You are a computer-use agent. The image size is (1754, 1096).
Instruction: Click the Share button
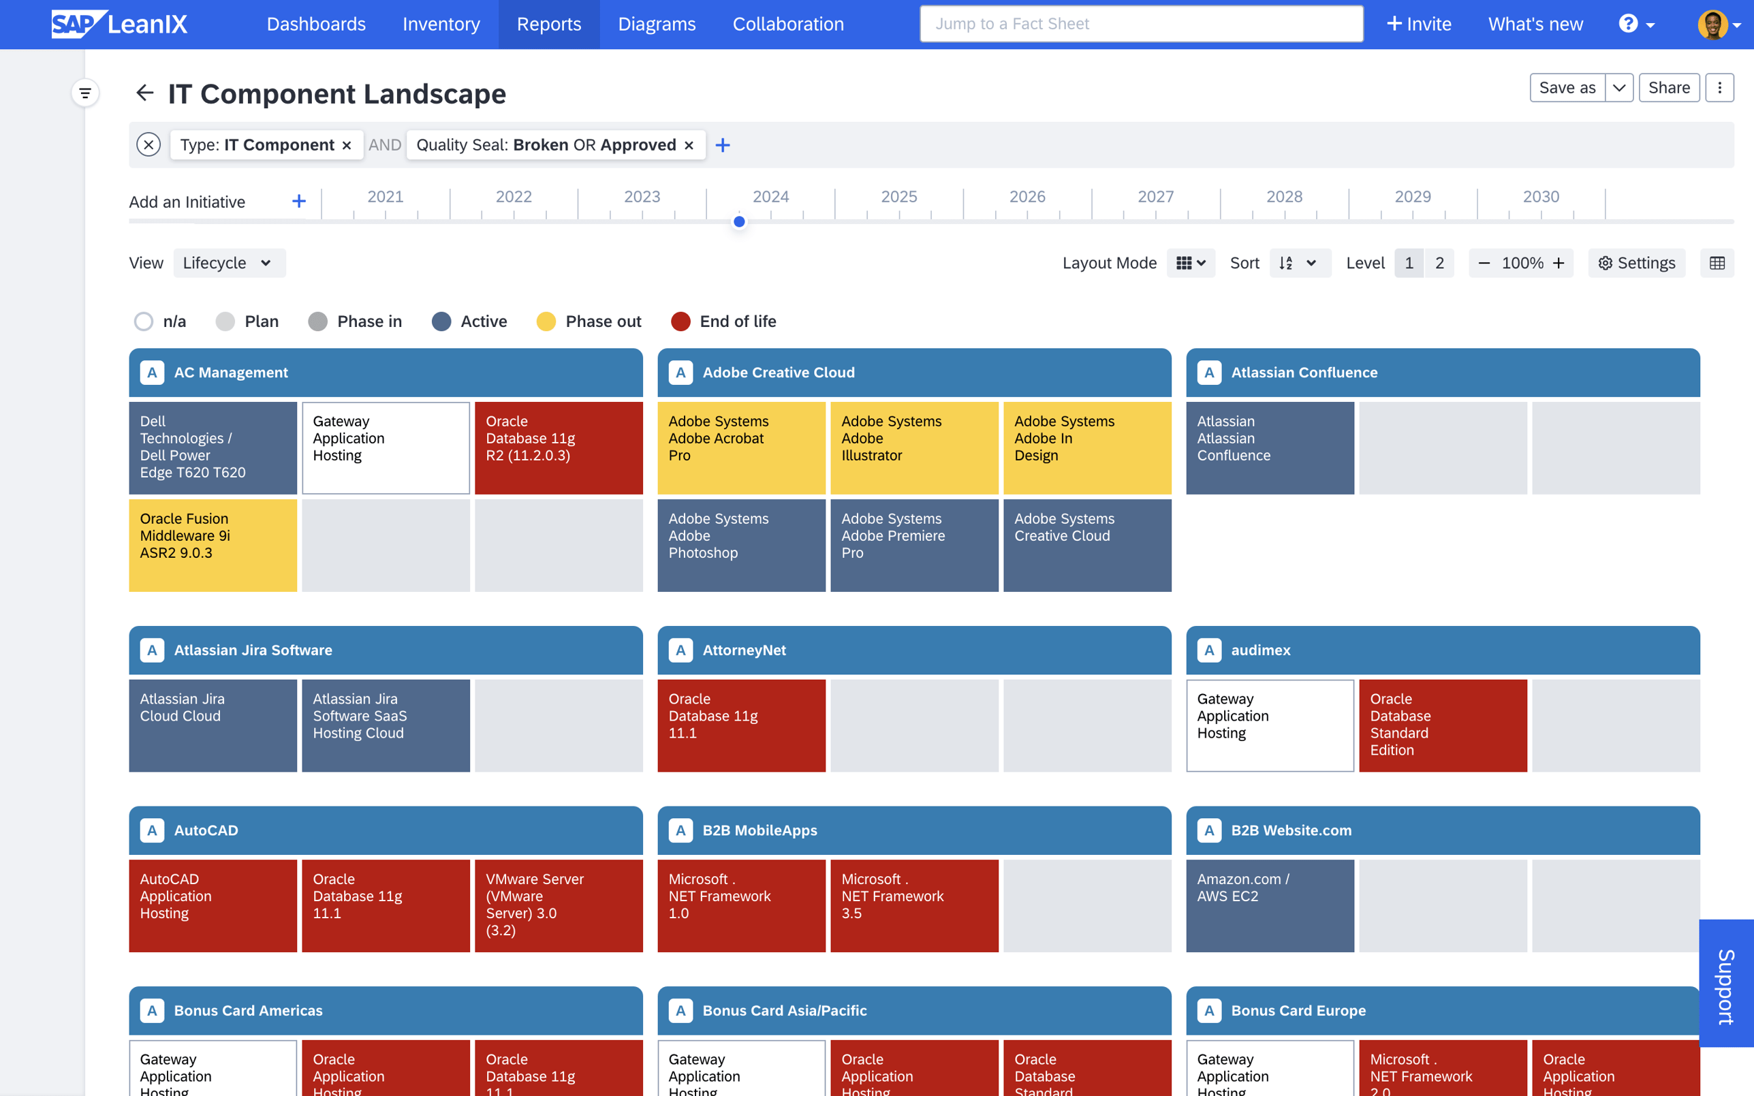click(x=1670, y=87)
